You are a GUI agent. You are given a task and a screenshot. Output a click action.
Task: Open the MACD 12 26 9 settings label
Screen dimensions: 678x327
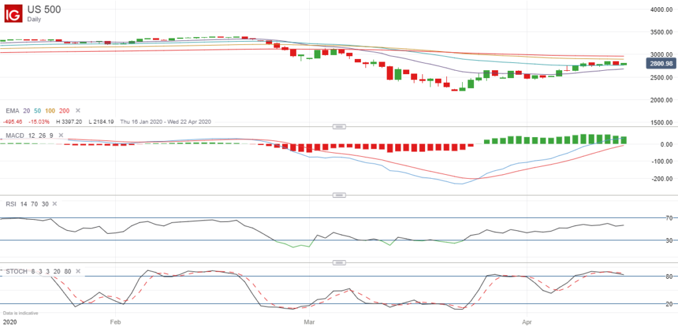click(29, 136)
